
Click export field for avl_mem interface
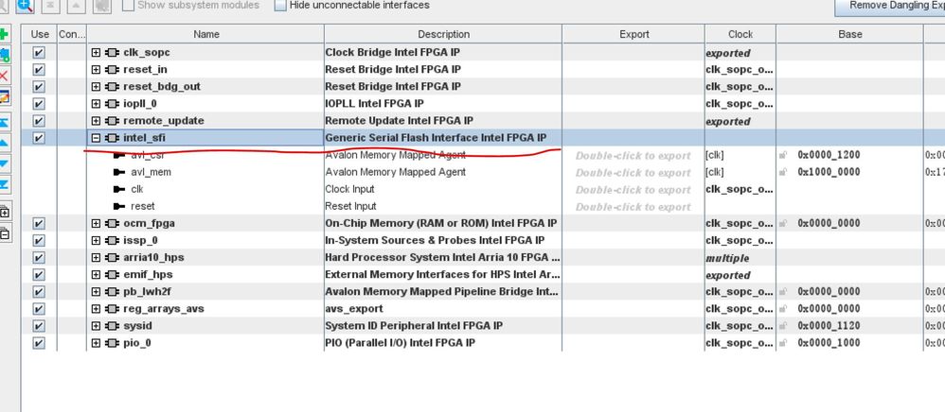click(633, 173)
